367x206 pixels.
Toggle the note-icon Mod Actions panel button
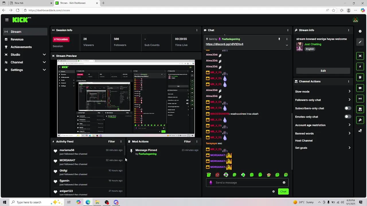coord(360,77)
